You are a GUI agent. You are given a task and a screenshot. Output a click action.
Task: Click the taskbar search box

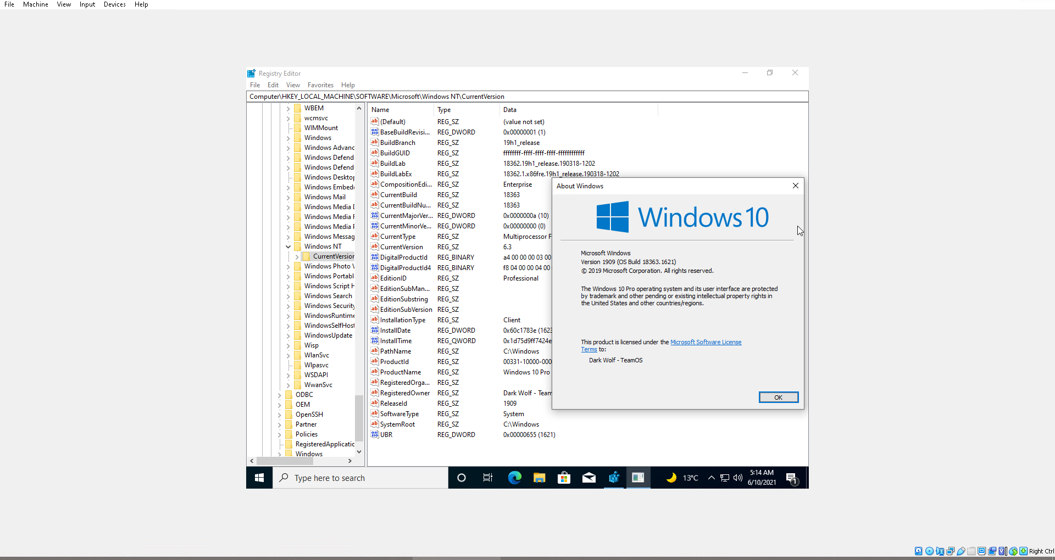pos(360,478)
